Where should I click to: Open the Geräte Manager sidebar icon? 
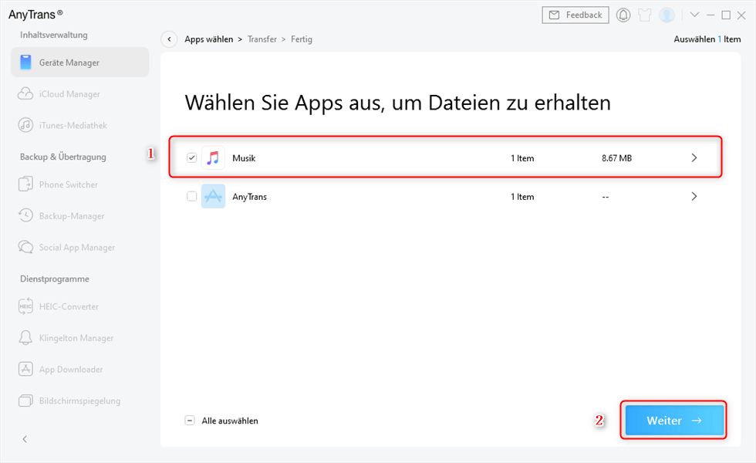26,63
